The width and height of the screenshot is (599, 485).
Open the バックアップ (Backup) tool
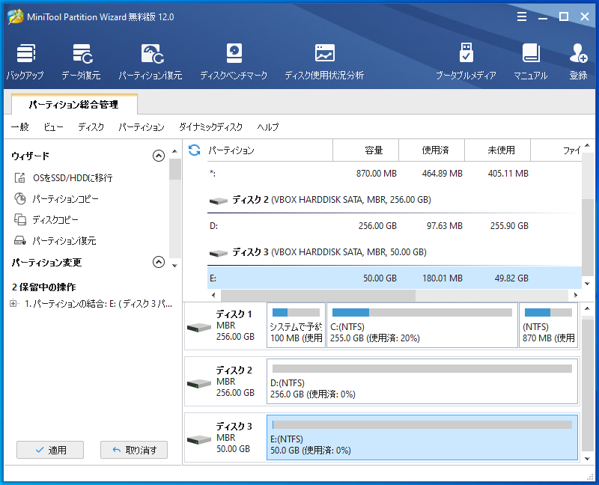(25, 61)
